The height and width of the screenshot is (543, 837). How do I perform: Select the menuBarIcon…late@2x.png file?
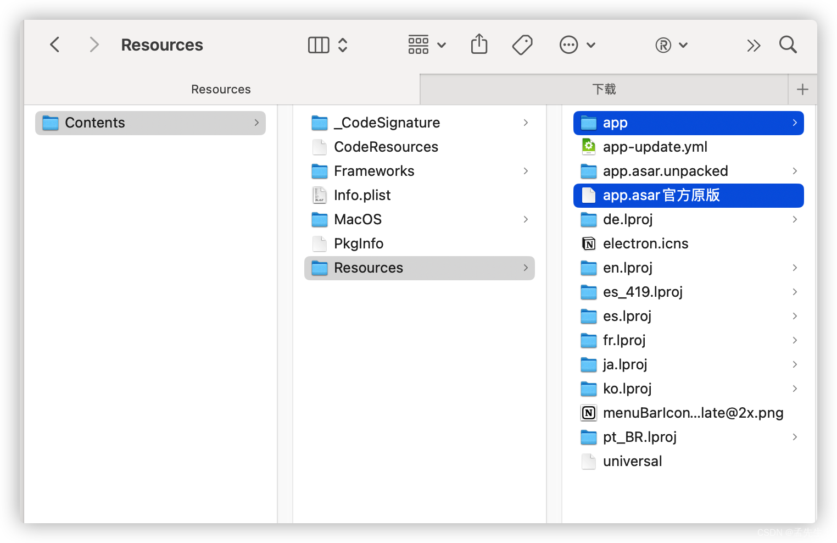(x=689, y=413)
